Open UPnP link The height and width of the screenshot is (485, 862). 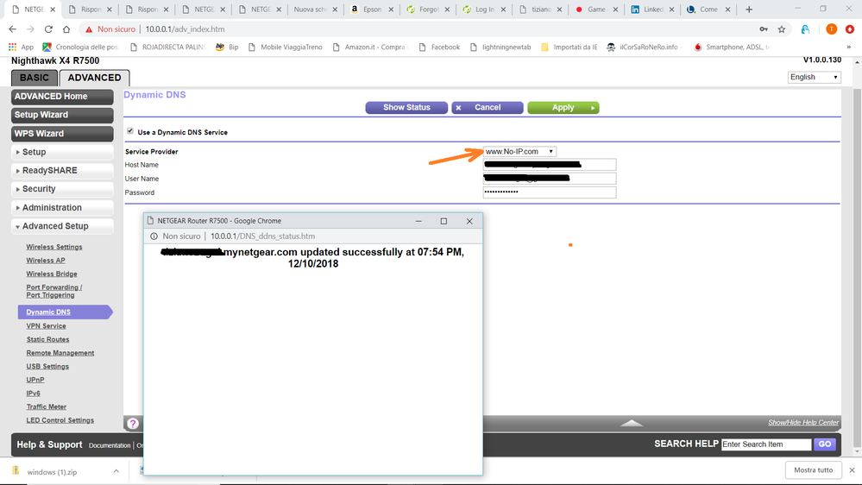coord(35,380)
